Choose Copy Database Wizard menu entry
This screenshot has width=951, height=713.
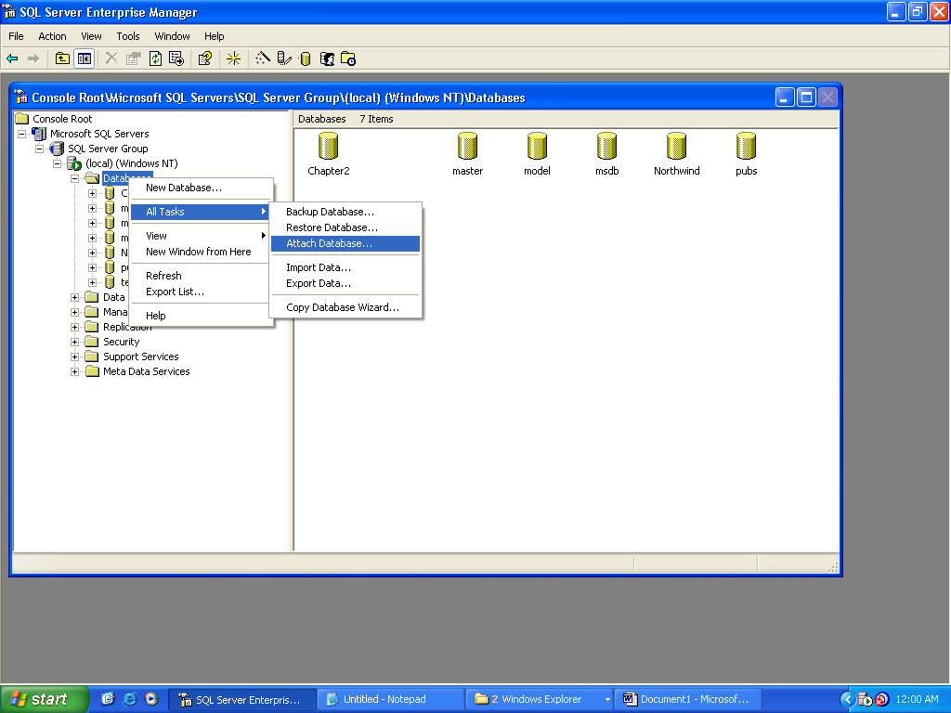pyautogui.click(x=343, y=307)
